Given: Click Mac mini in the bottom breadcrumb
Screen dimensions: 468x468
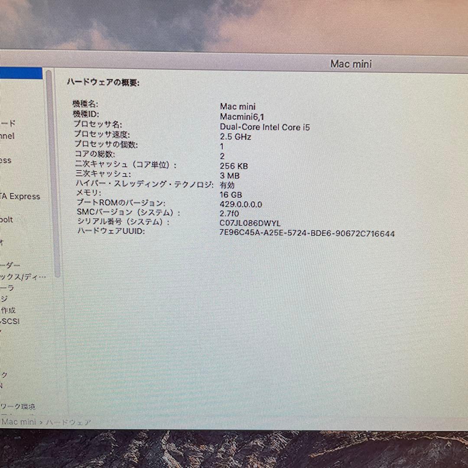Looking at the screenshot, I should [19, 422].
